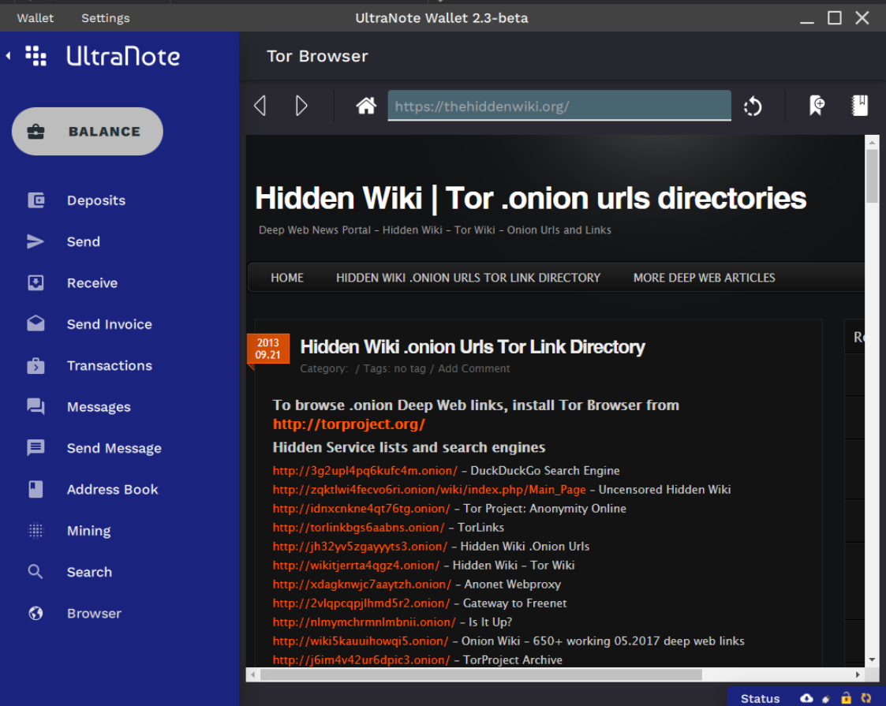Open the Onion Wiki 650+ links URL
This screenshot has height=706, width=886.
(361, 641)
